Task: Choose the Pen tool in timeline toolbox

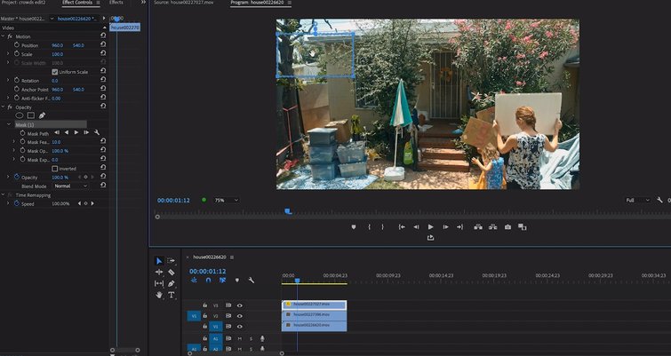Action: (x=172, y=283)
